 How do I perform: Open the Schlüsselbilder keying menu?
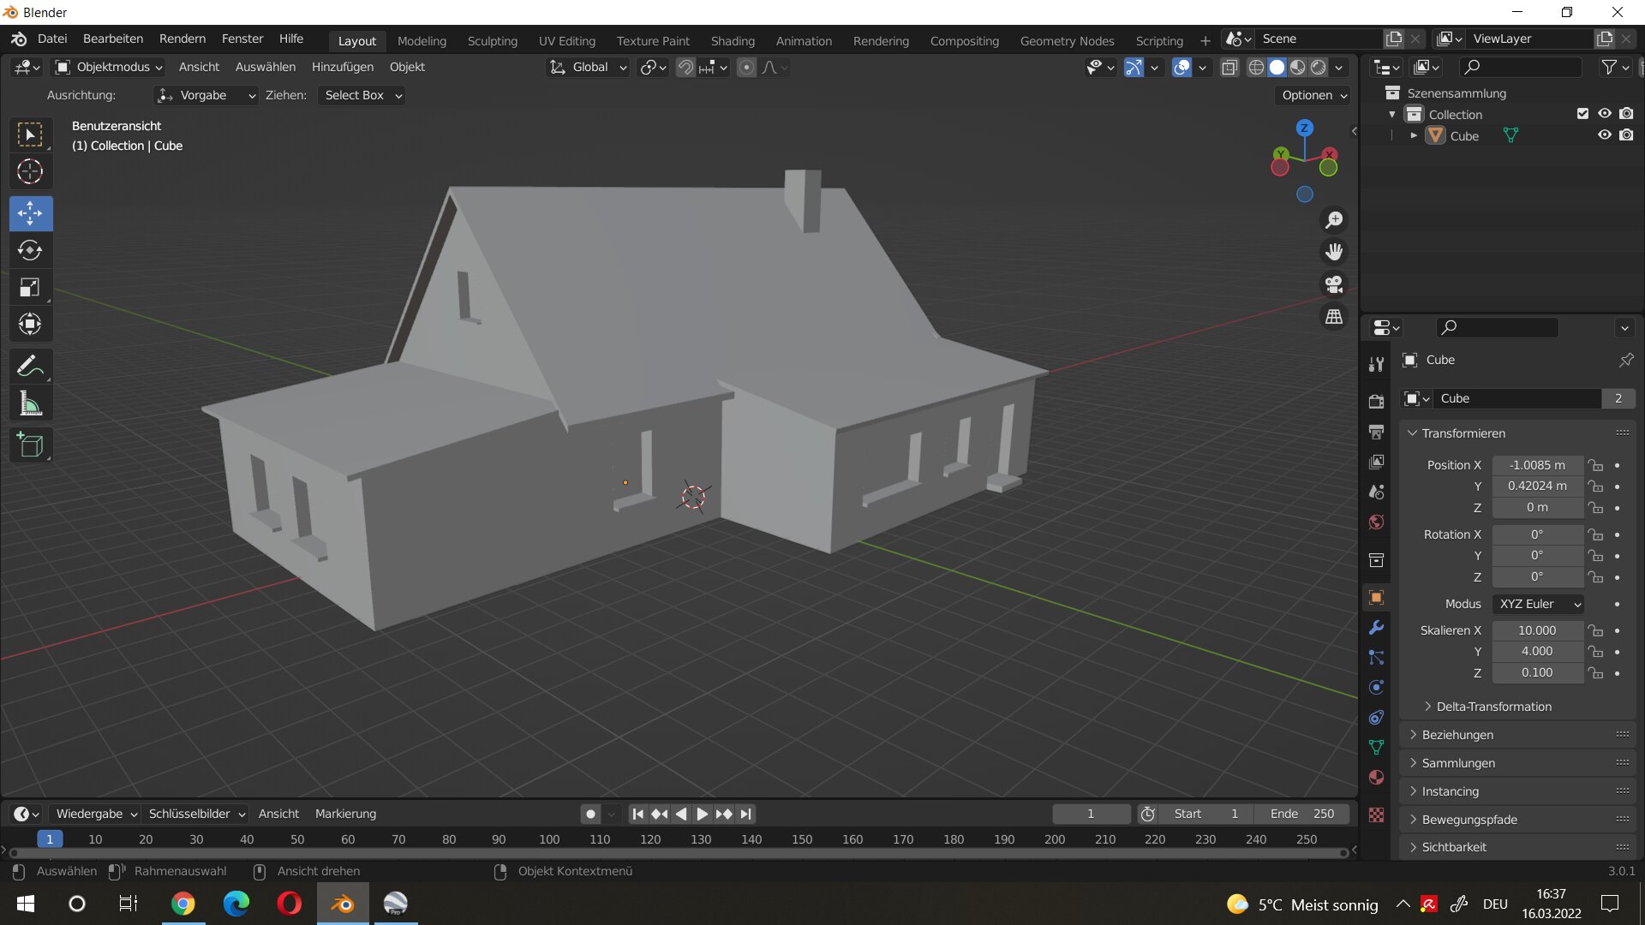click(196, 814)
